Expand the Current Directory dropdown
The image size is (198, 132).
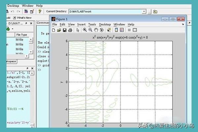144,11
